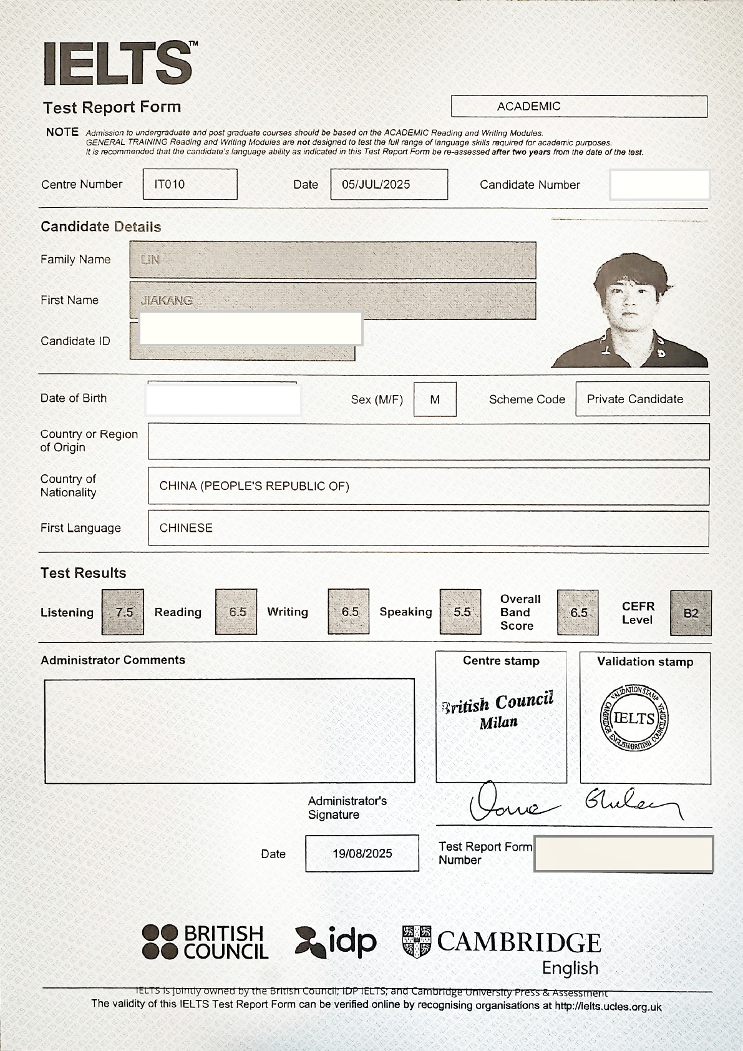Click the CEFR Level label
743x1051 pixels.
638,613
